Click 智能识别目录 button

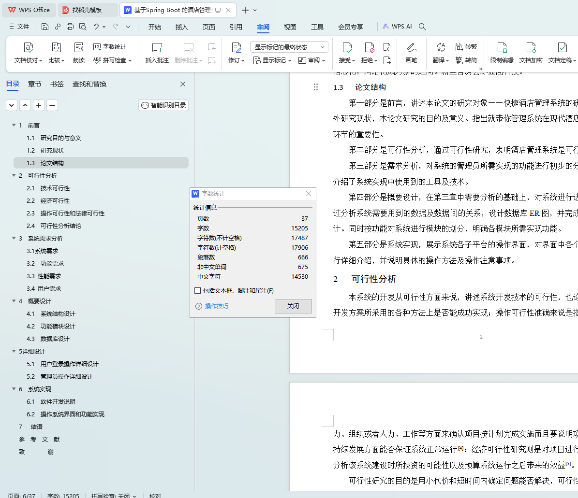point(163,105)
